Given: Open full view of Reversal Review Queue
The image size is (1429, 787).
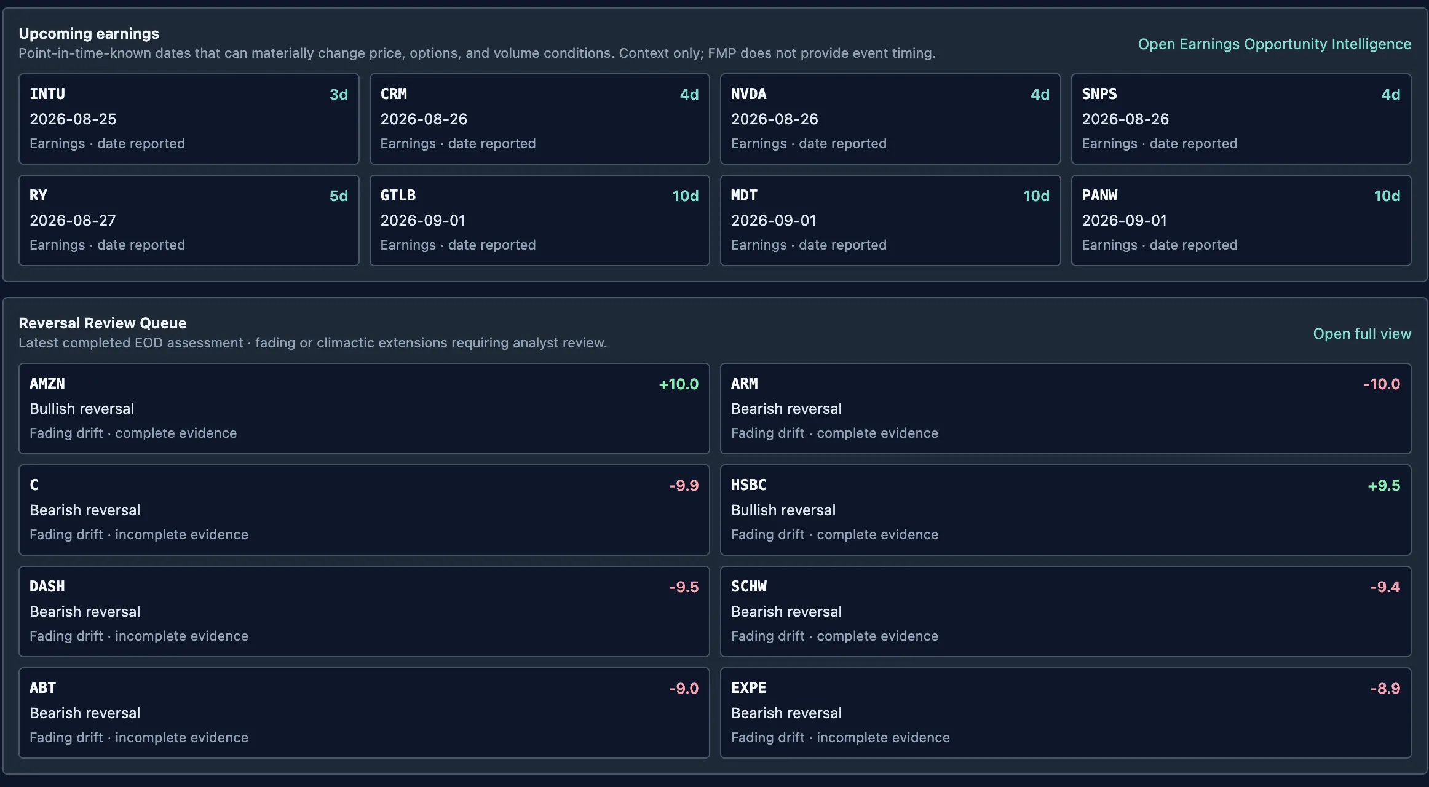Looking at the screenshot, I should (1362, 334).
